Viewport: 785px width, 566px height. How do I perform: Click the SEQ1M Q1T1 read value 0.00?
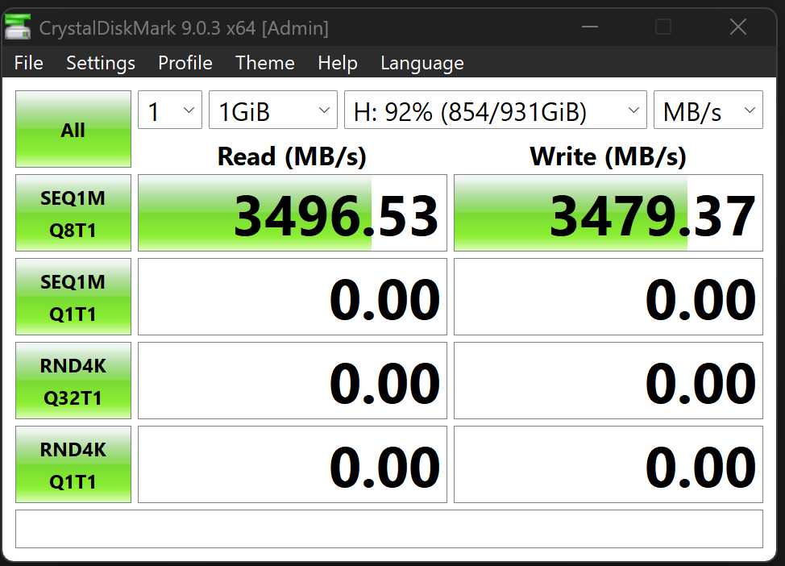pos(293,297)
